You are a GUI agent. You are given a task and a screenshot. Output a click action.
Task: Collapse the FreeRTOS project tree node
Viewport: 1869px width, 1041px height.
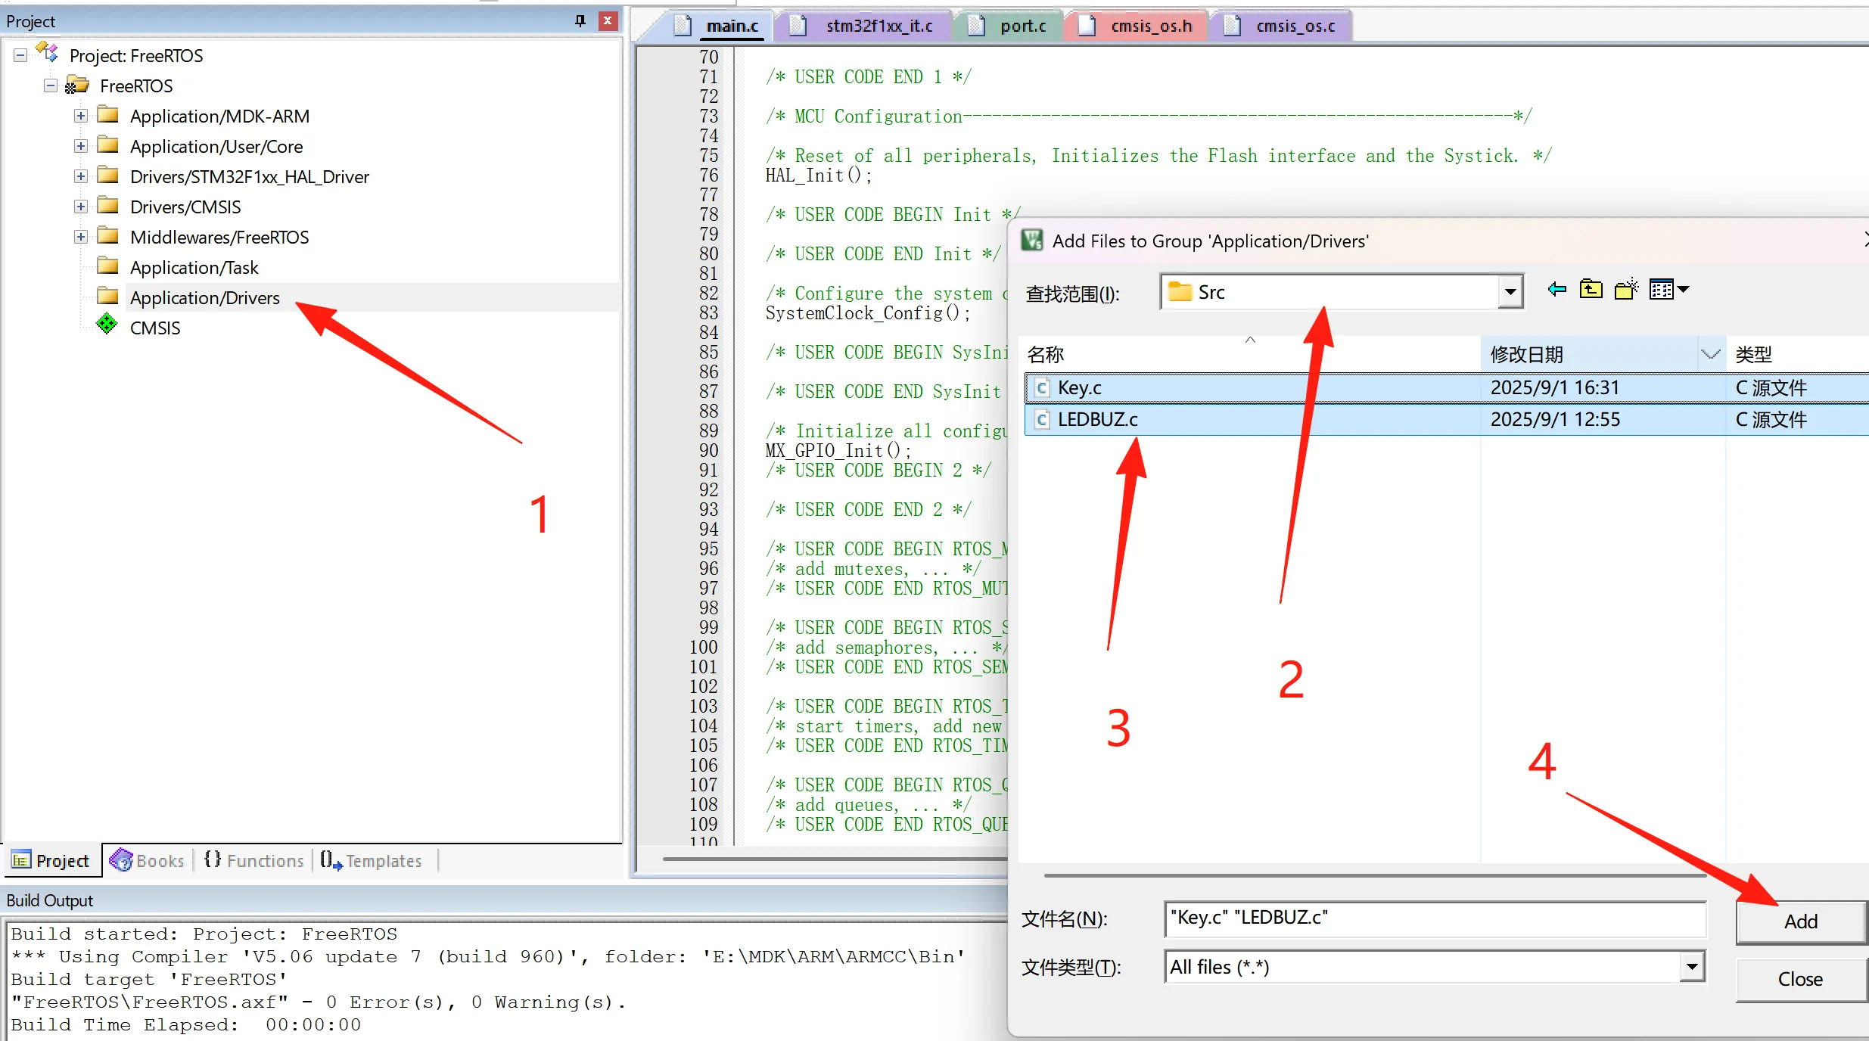pyautogui.click(x=50, y=85)
